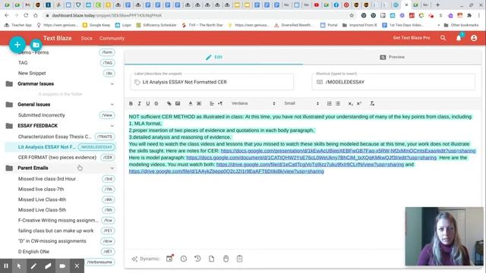This screenshot has height=273, width=486.
Task: Insert a link with the link icon
Action: click(x=169, y=103)
